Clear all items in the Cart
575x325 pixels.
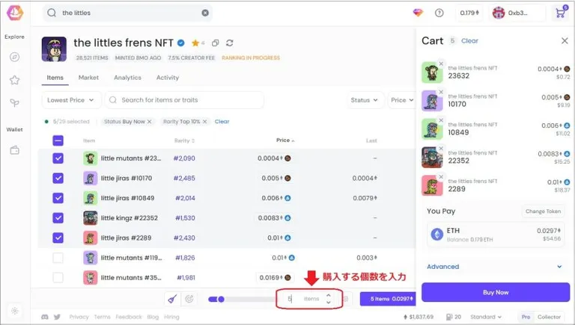point(469,40)
